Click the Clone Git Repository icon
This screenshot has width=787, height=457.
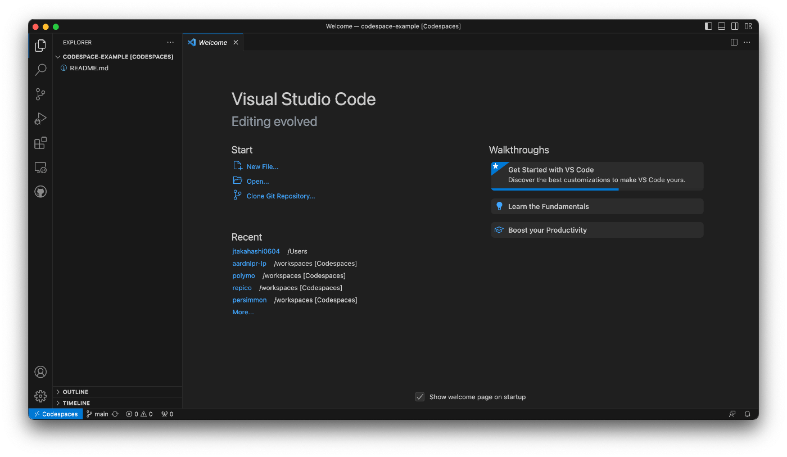coord(237,195)
